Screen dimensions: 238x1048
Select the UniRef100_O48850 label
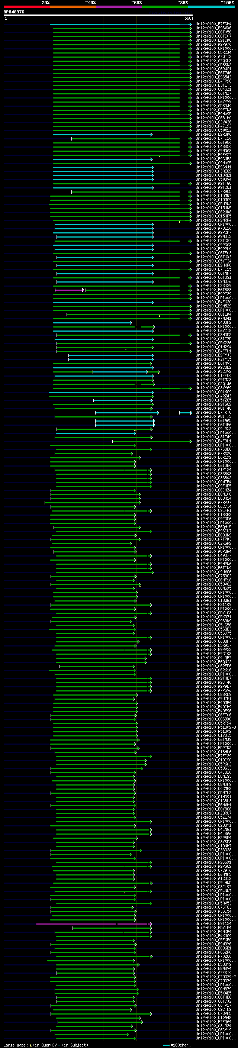point(213,146)
